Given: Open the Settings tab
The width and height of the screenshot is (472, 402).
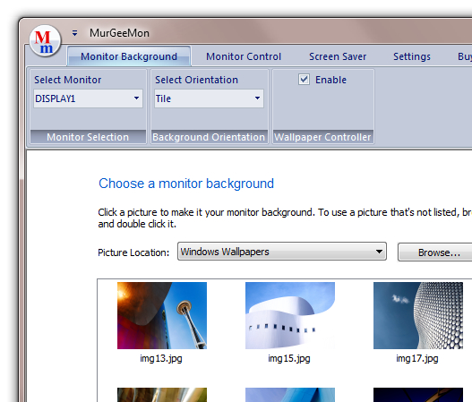Looking at the screenshot, I should click(412, 56).
